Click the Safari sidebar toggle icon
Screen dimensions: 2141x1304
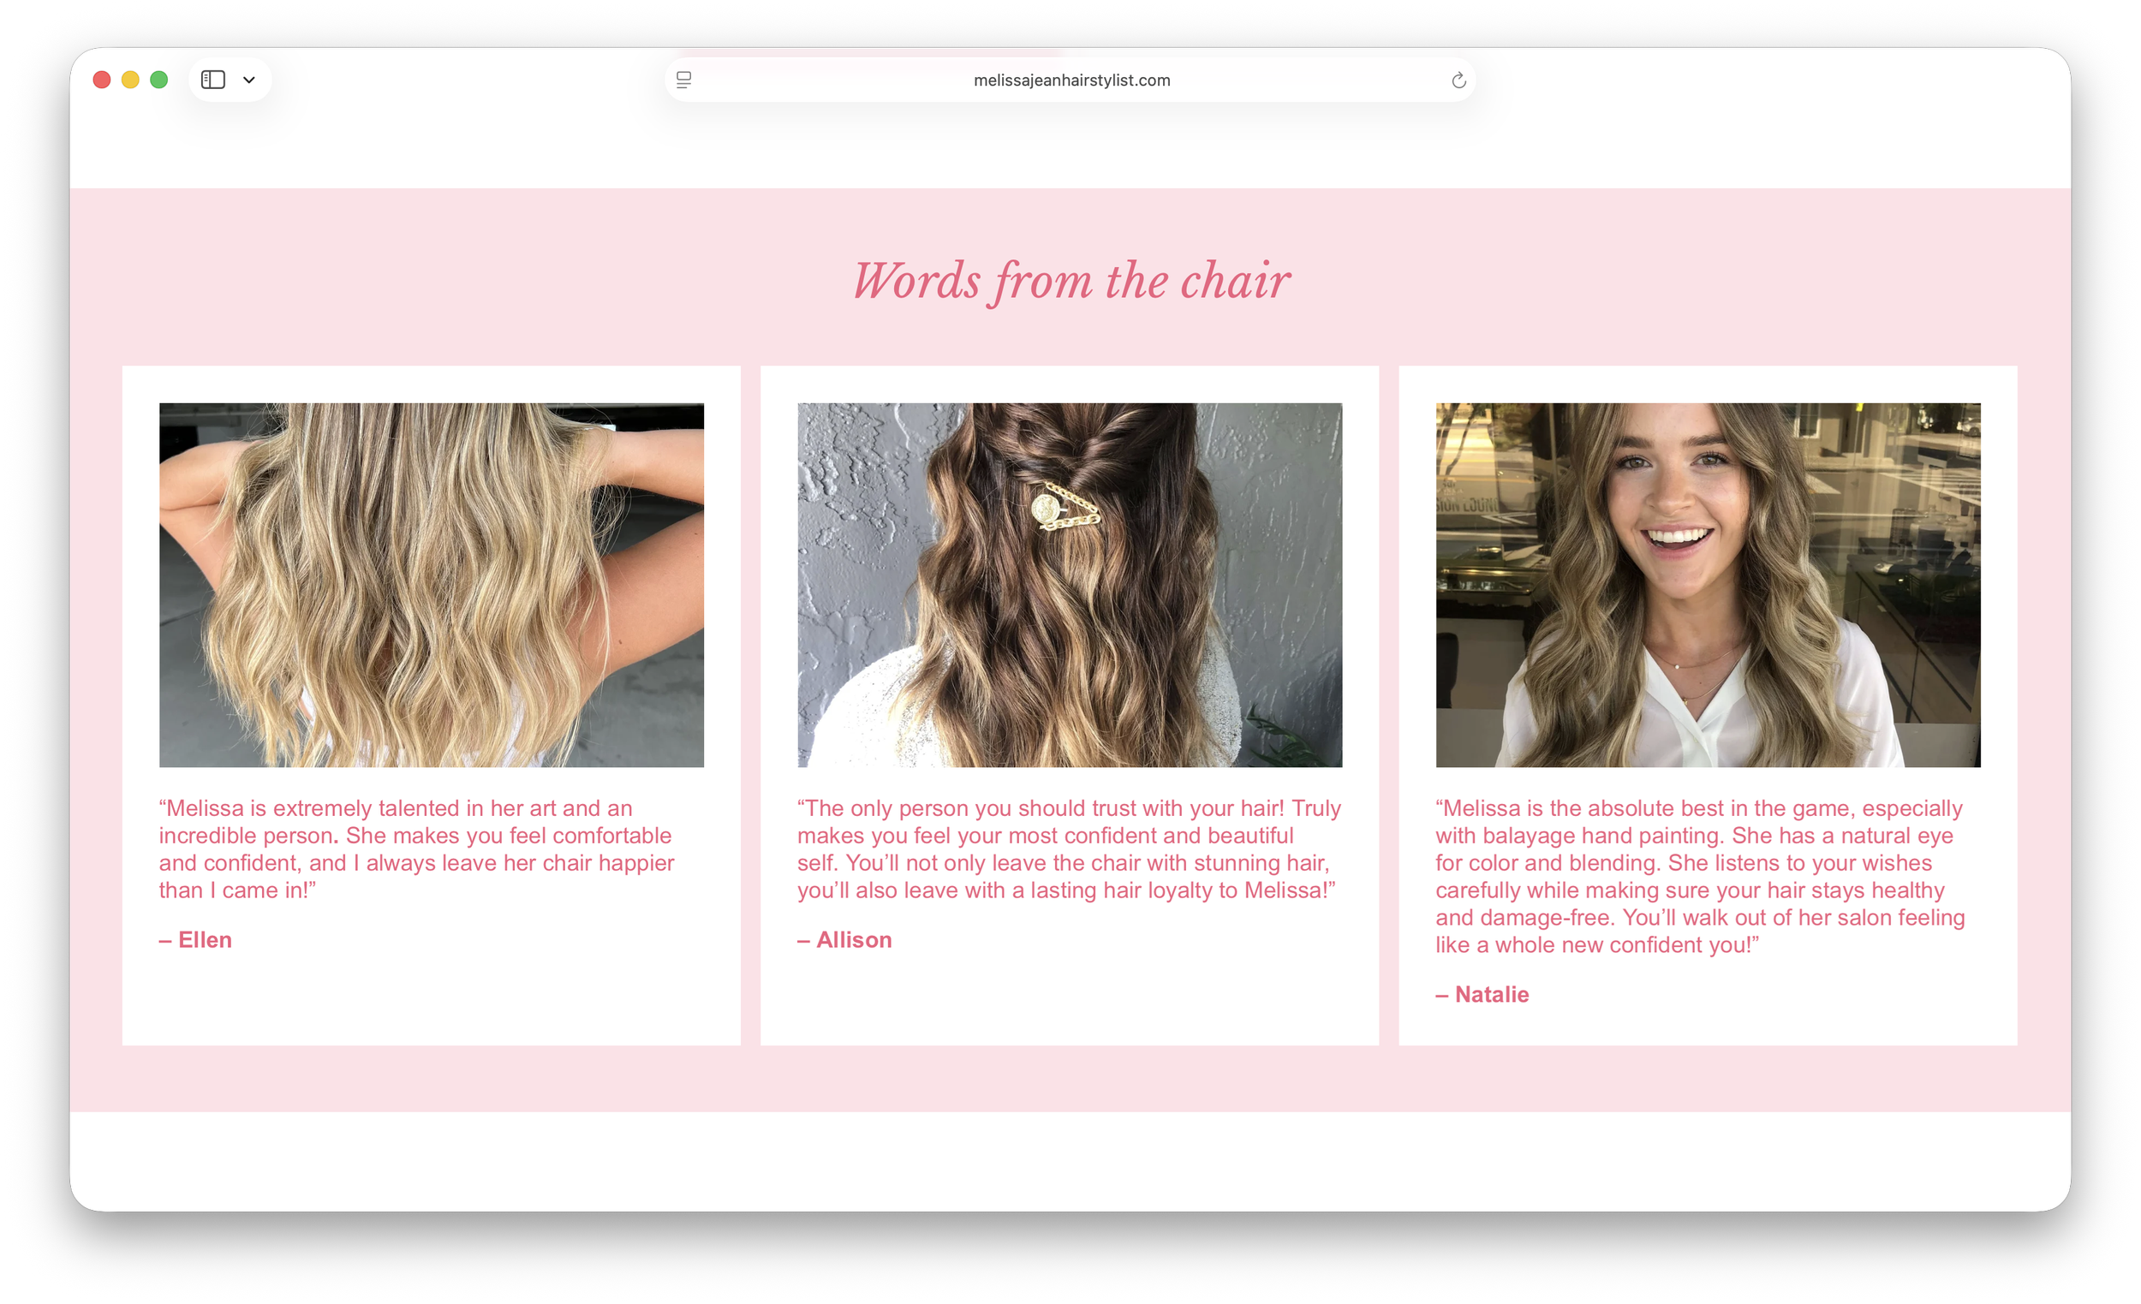click(213, 80)
